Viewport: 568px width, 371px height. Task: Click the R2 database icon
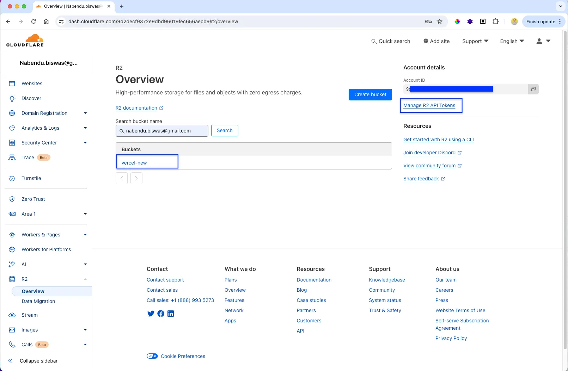(x=12, y=279)
